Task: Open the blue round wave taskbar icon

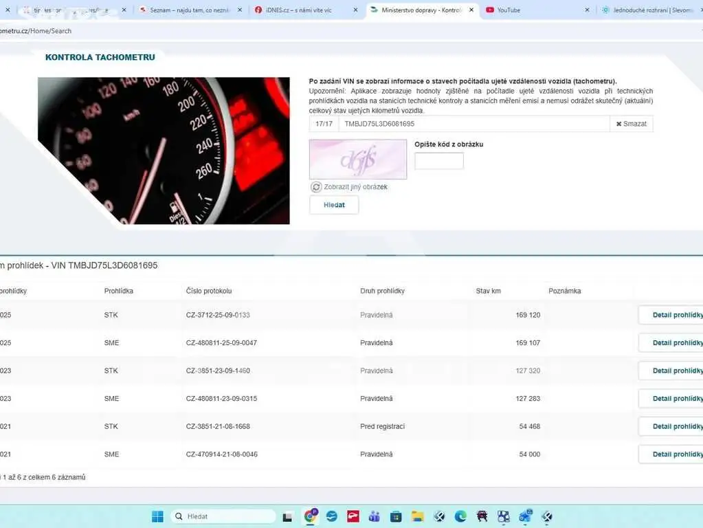Action: (332, 517)
